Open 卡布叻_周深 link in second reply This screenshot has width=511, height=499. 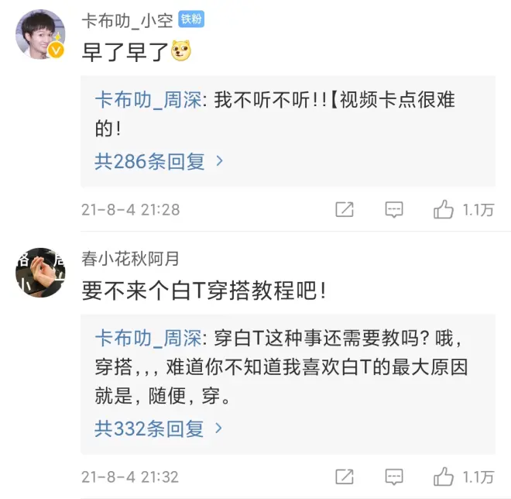pos(147,338)
